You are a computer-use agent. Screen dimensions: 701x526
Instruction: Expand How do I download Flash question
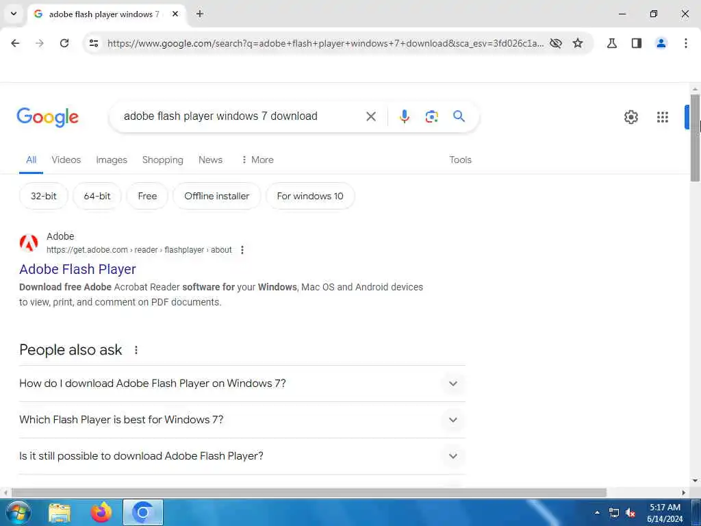242,384
